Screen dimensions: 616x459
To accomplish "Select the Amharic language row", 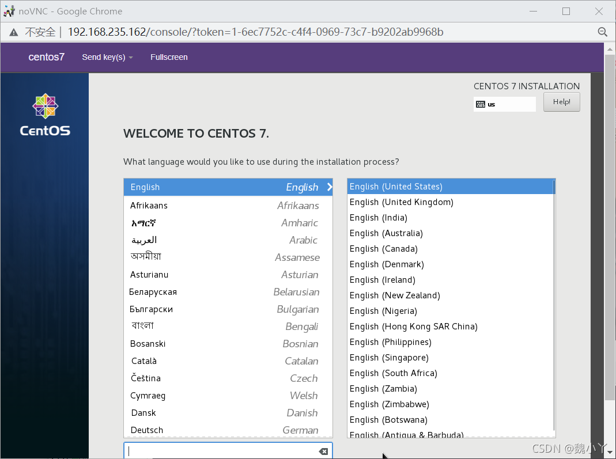I will pos(228,223).
